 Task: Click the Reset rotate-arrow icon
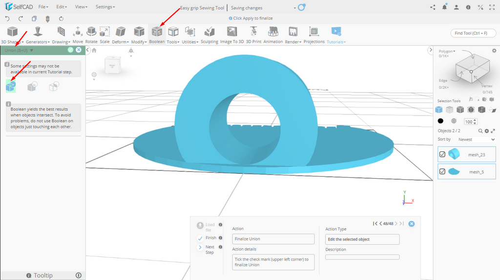click(61, 19)
